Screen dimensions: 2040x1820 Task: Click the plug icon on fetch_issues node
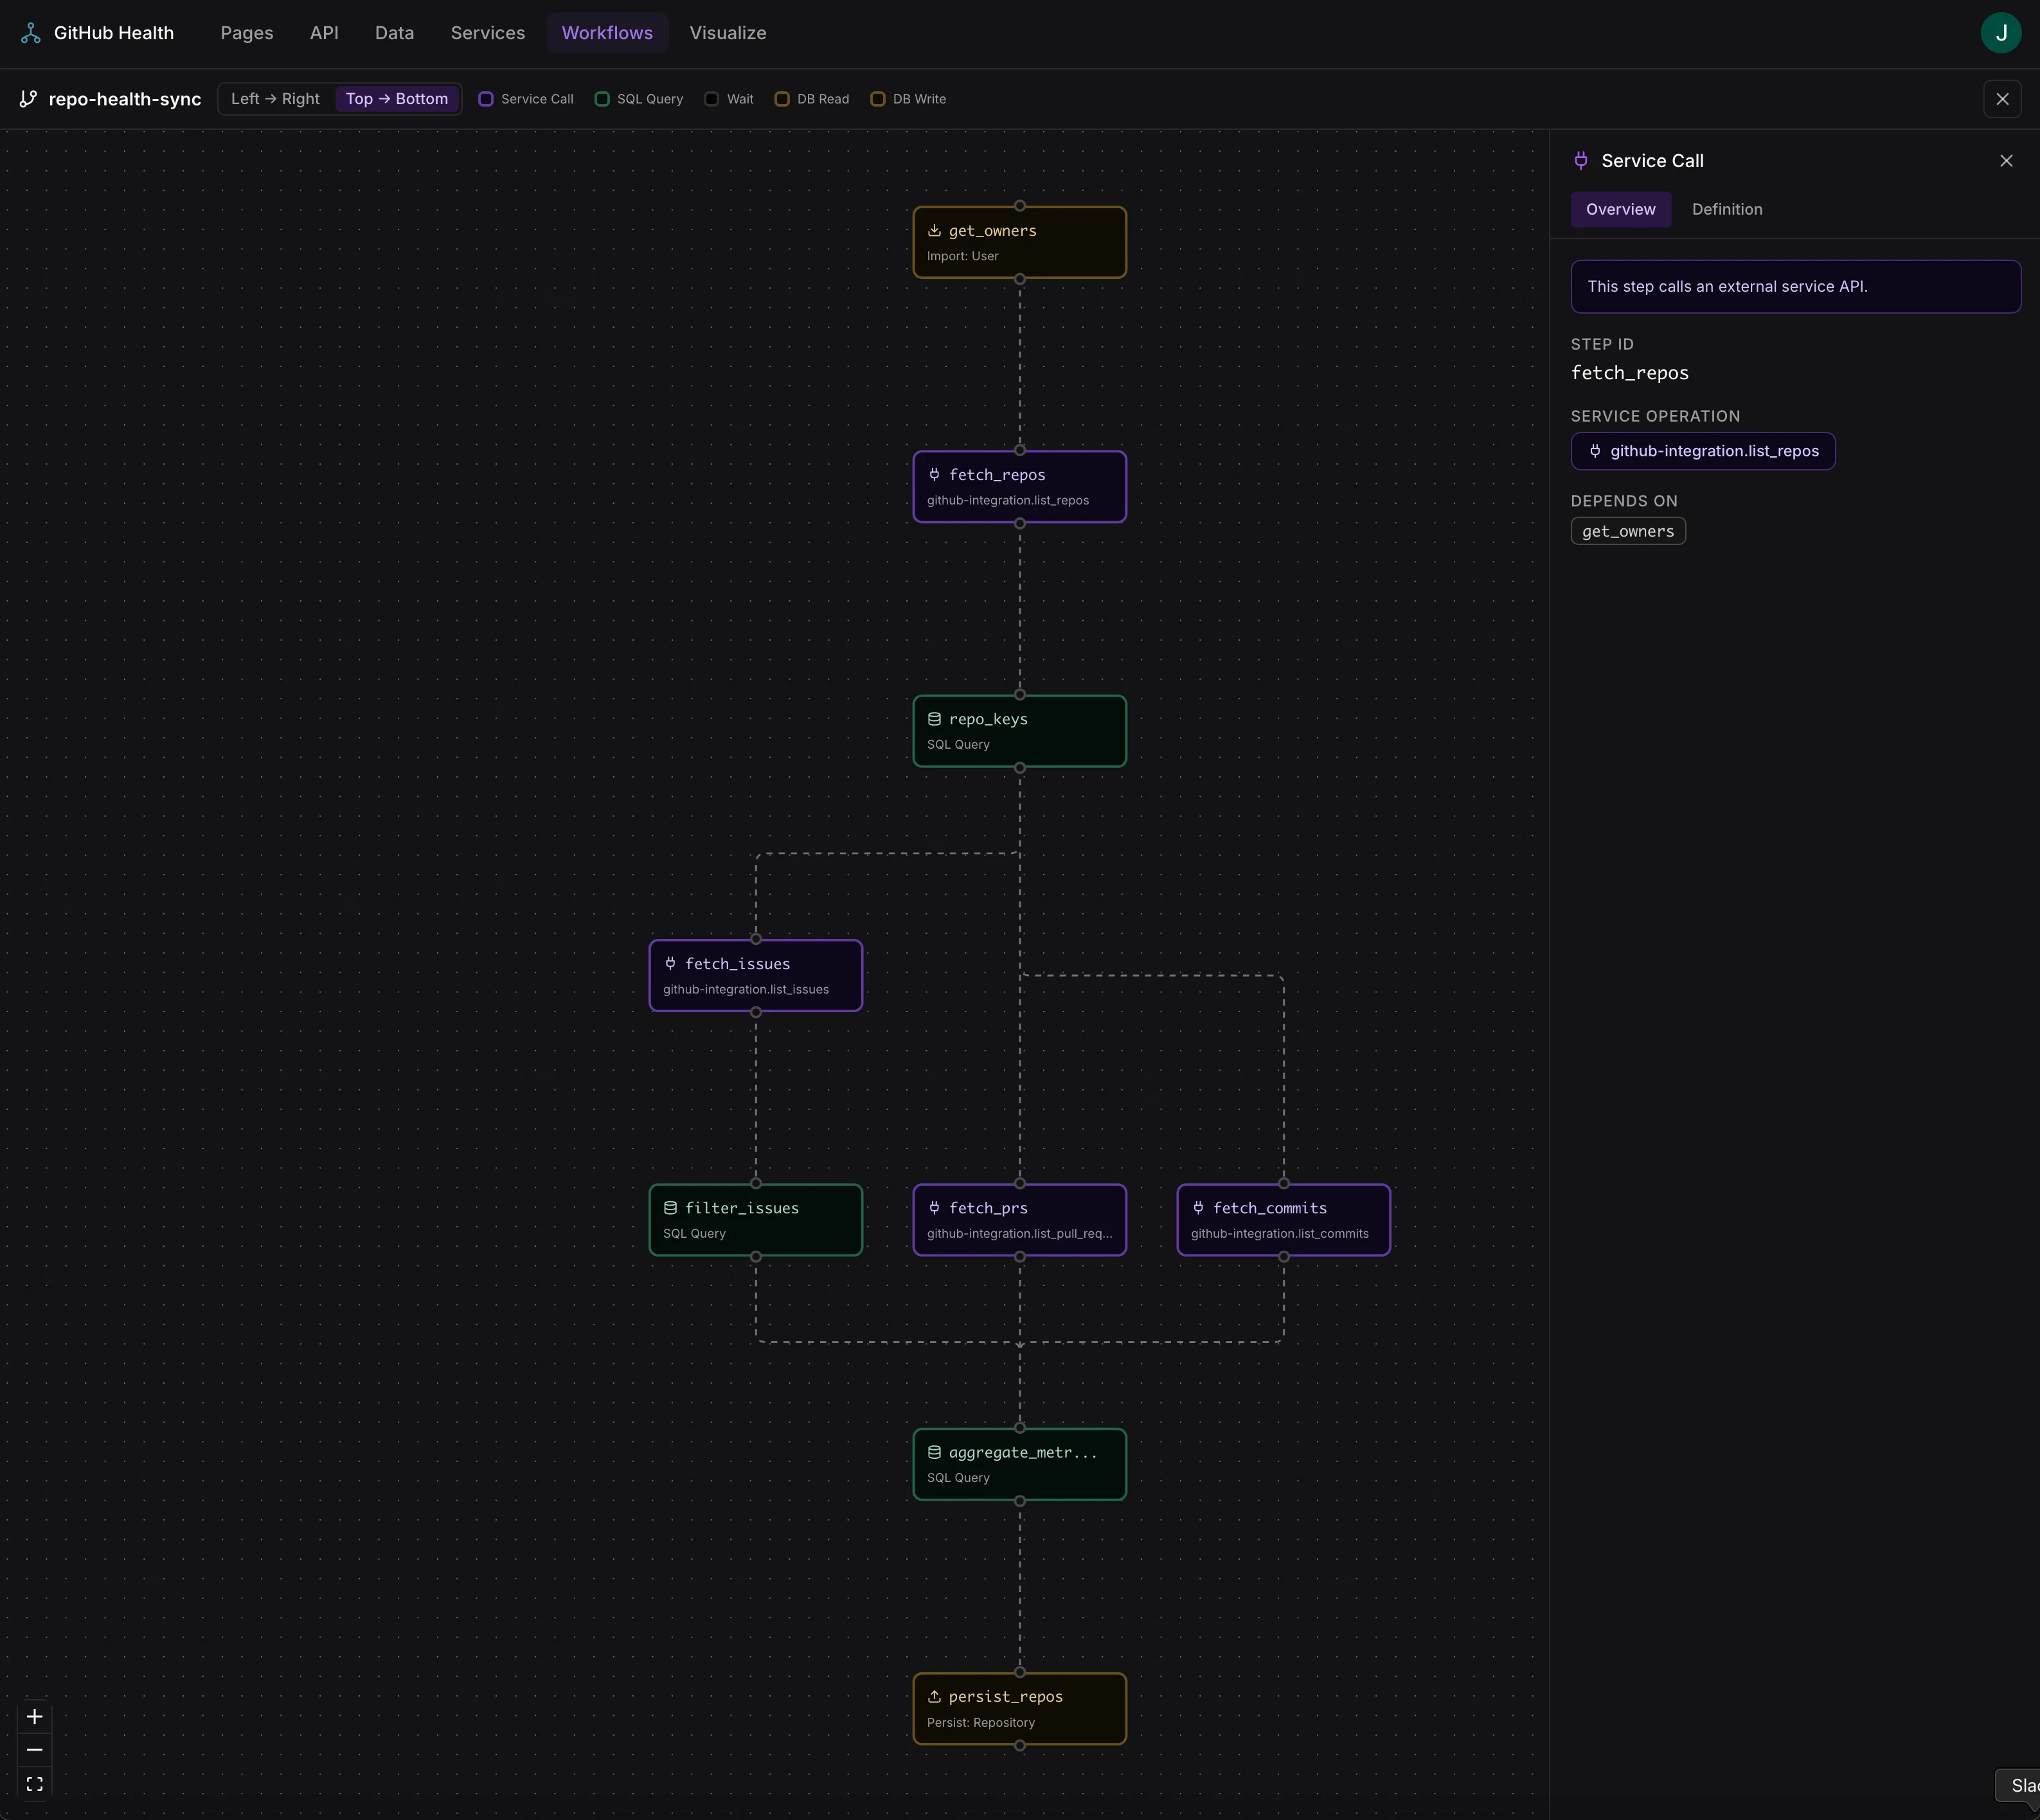[x=670, y=964]
